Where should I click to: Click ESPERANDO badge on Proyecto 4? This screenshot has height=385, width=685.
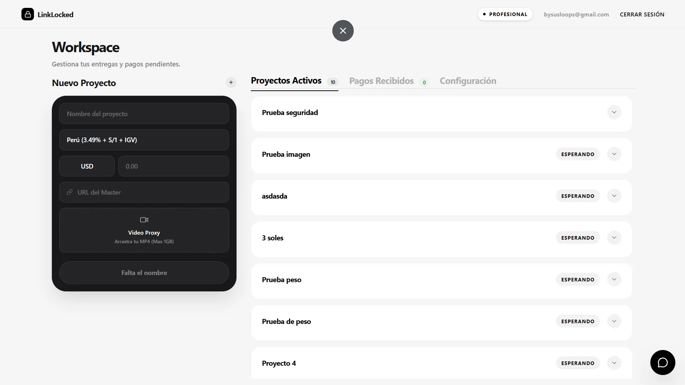coord(577,363)
